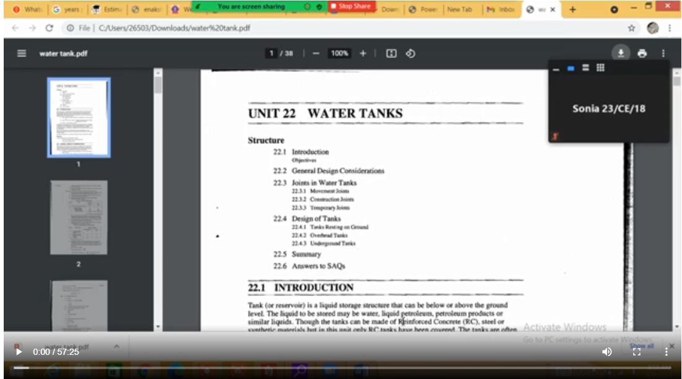This screenshot has width=682, height=379.
Task: Go forward in browser history
Action: click(32, 28)
